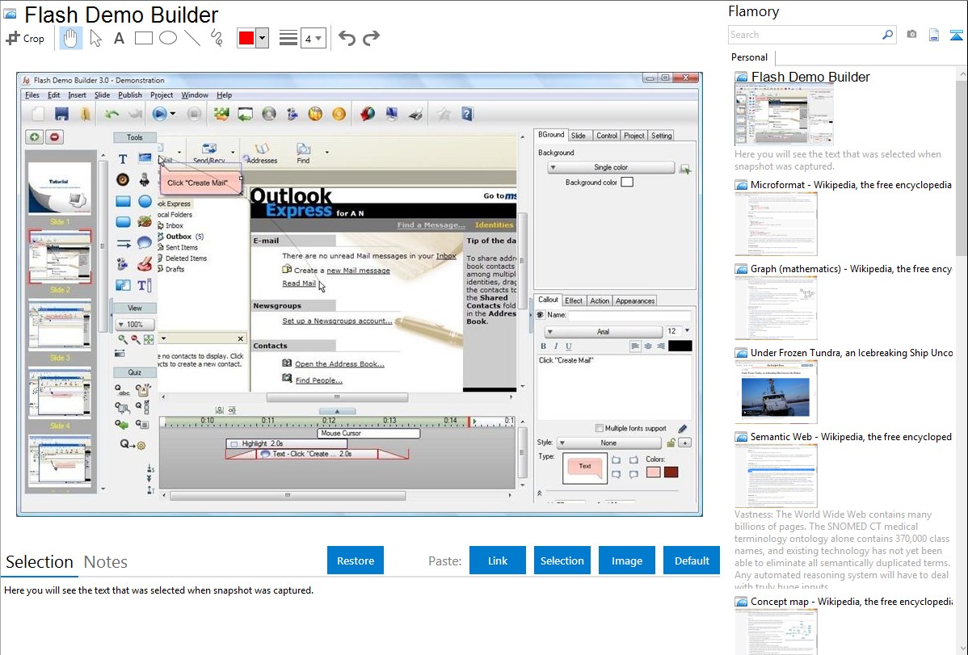968x655 pixels.
Task: Click the pencil icon beside Multiple fonts support
Action: 682,428
